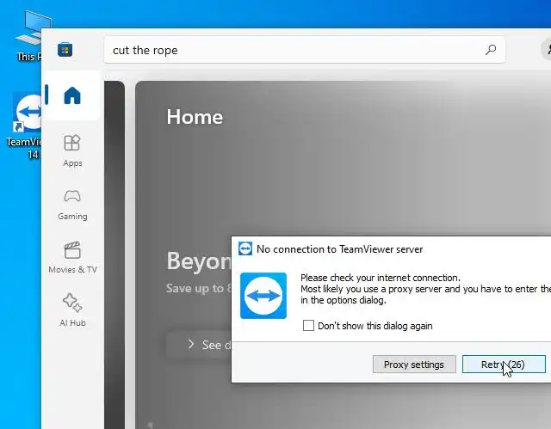The image size is (551, 429).
Task: Click the Save up to promotional text
Action: tap(199, 288)
